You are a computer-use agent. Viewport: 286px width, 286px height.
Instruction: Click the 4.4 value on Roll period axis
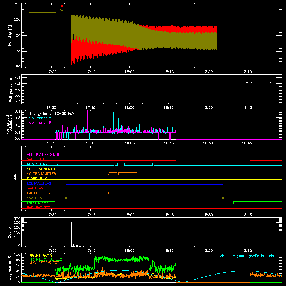[18, 78]
